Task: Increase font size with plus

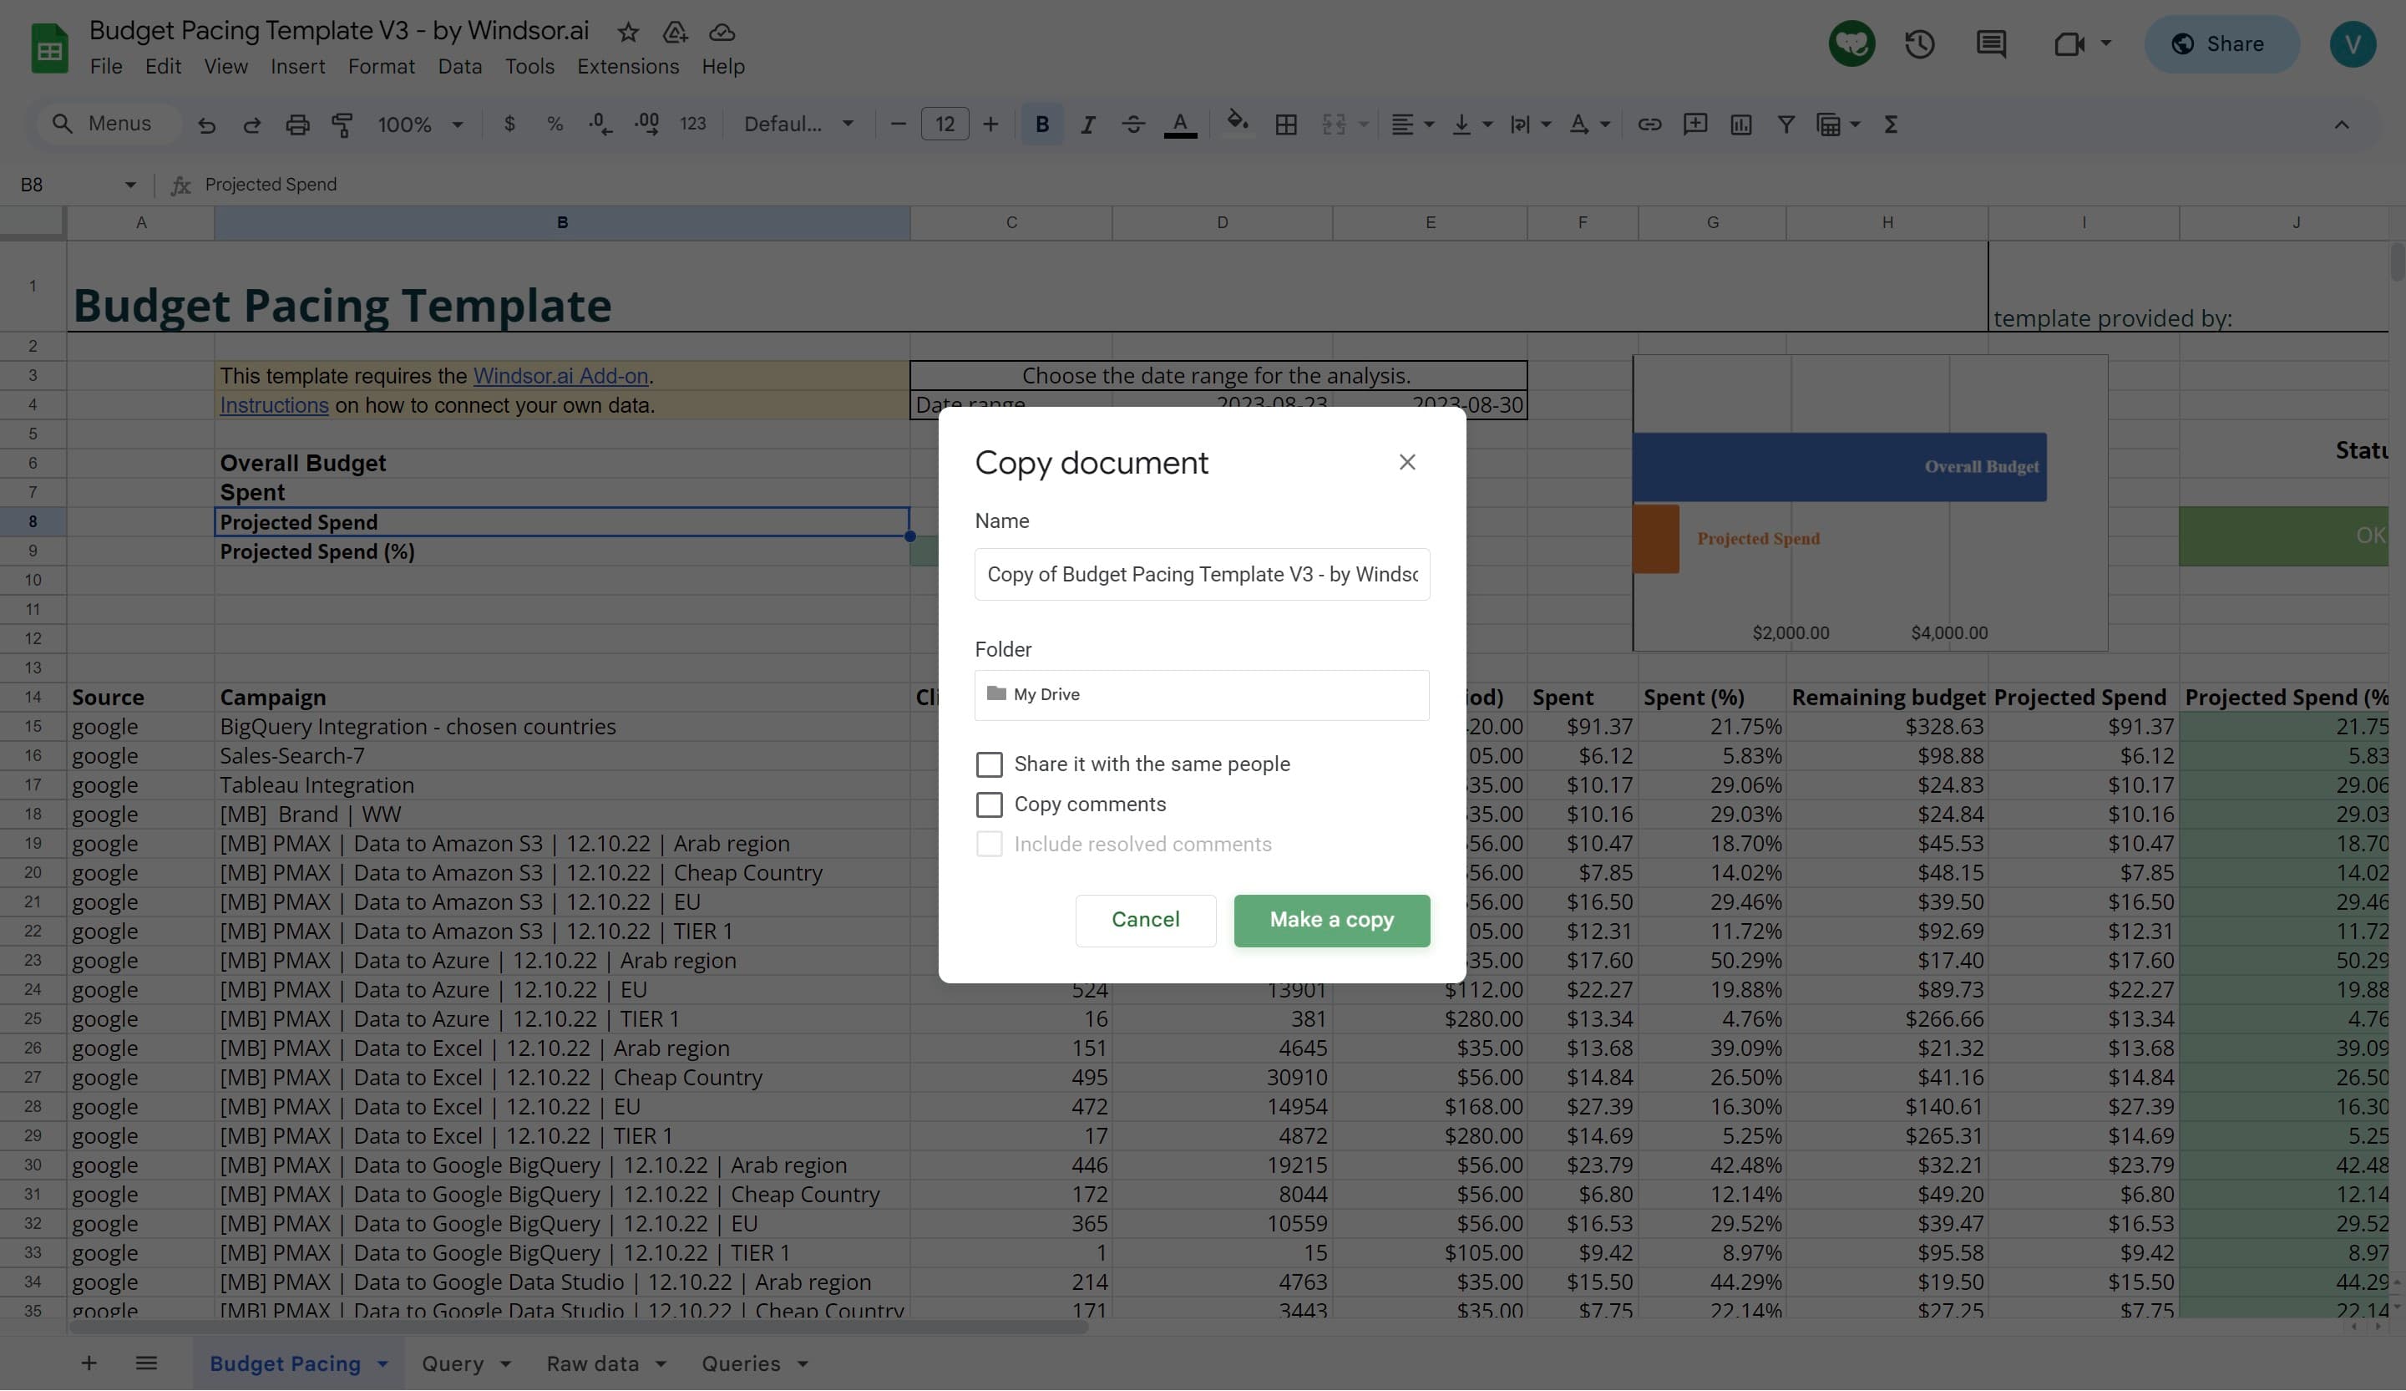Action: pyautogui.click(x=991, y=124)
